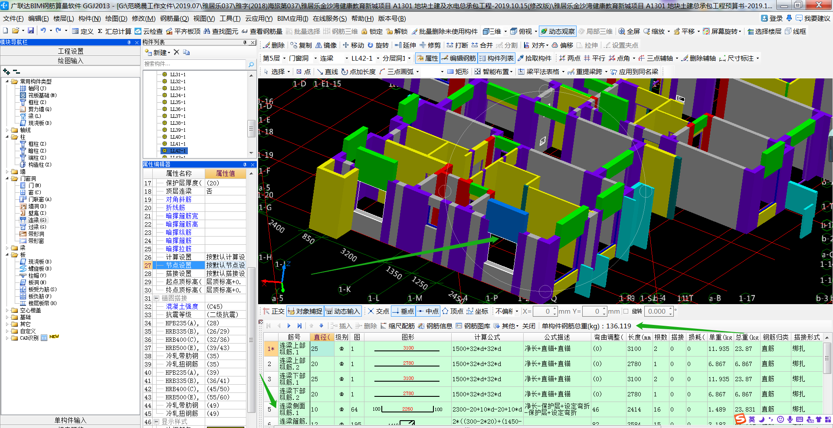This screenshot has width=833, height=428.
Task: Open the 钢筋量(Q) menu
Action: pyautogui.click(x=174, y=18)
